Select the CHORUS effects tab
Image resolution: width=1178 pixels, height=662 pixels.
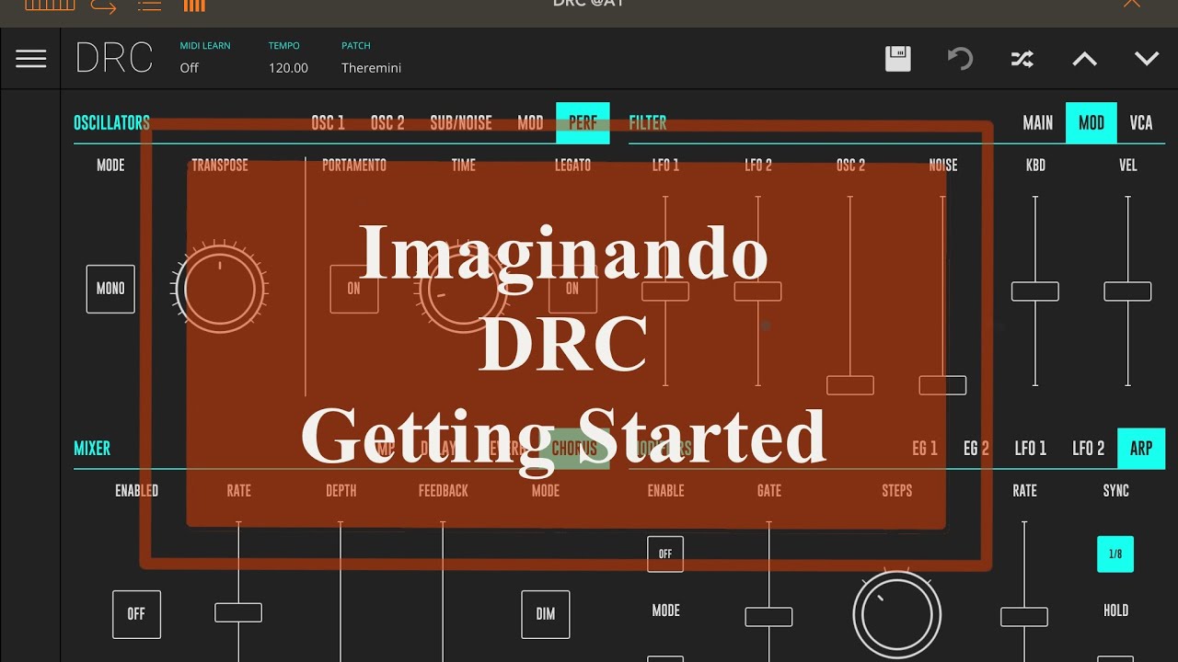(574, 449)
